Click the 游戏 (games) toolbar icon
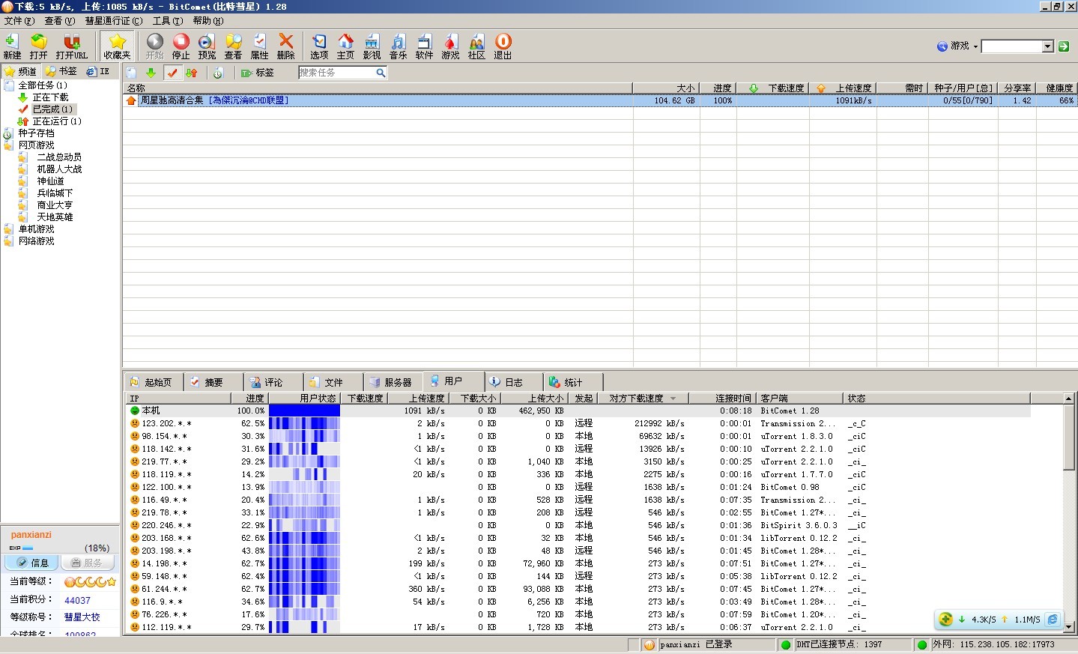Screen dimensions: 1078x654 (x=450, y=46)
